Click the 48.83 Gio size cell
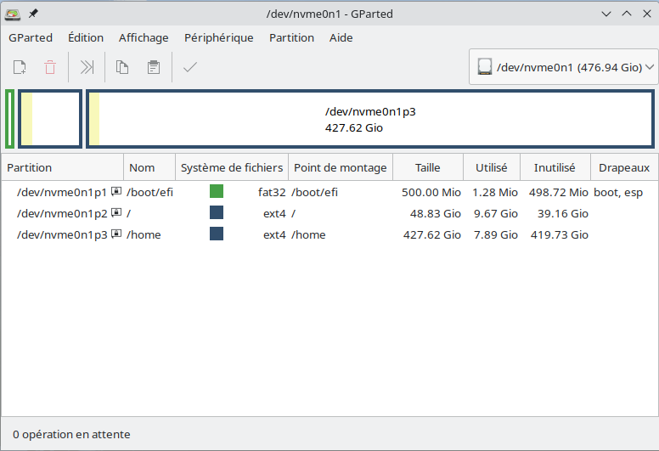 (436, 213)
